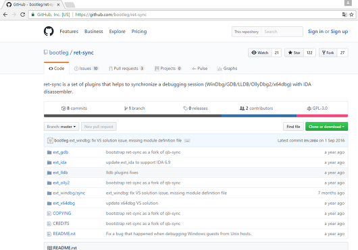This screenshot has height=250, width=358.
Task: Close the GitHub browser tab
Action: click(58, 5)
